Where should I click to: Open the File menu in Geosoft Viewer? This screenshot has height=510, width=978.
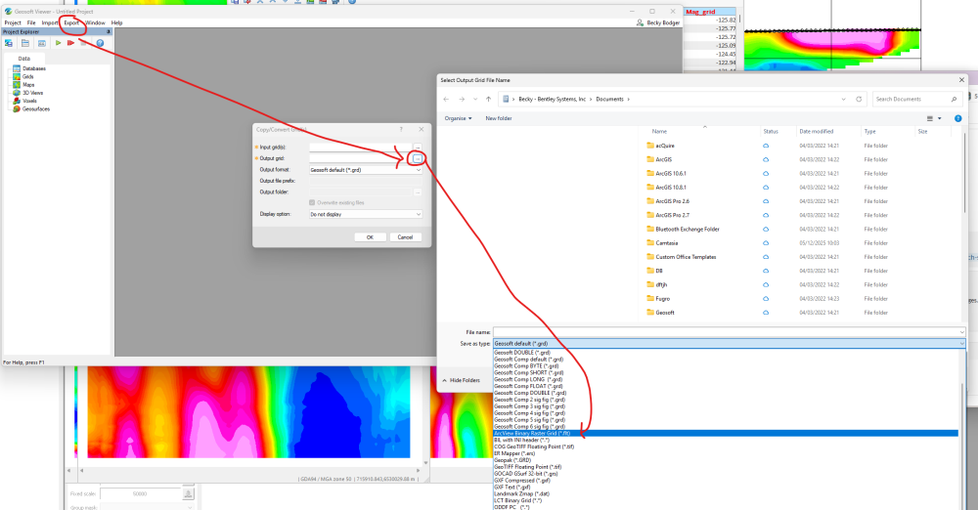(x=31, y=23)
